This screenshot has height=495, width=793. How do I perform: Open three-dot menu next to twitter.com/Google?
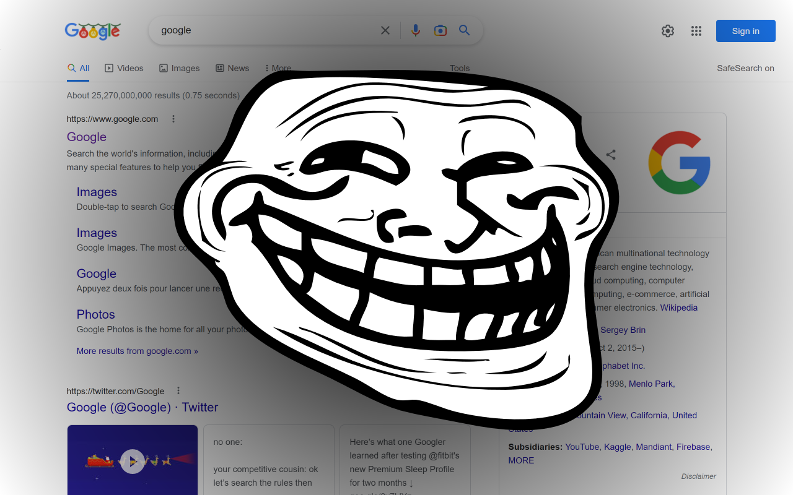(178, 390)
